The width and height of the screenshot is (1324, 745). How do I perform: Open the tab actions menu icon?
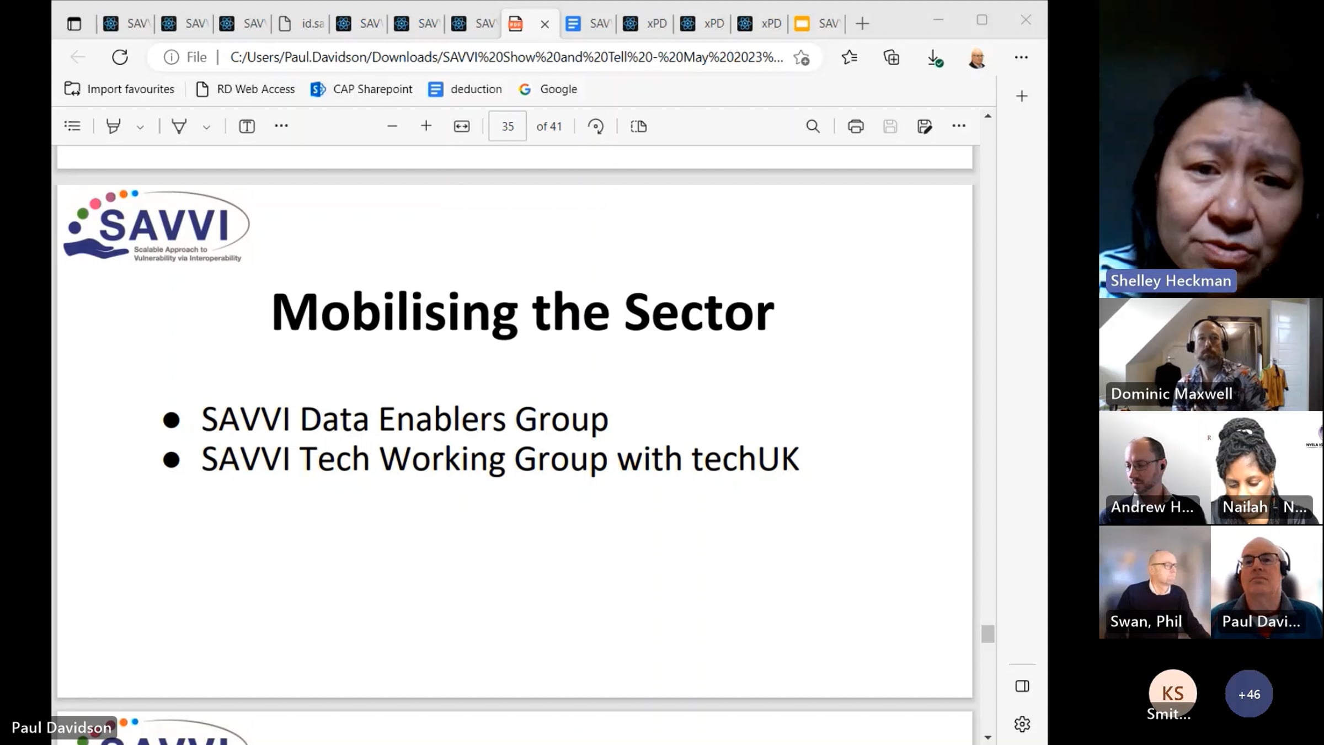click(x=74, y=24)
